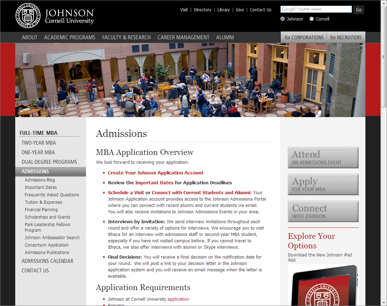The image size is (387, 306).
Task: Click the Final Decisions bold text
Action: (125, 257)
